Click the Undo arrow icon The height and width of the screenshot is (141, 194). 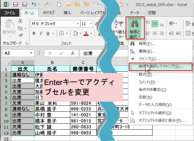(34, 4)
